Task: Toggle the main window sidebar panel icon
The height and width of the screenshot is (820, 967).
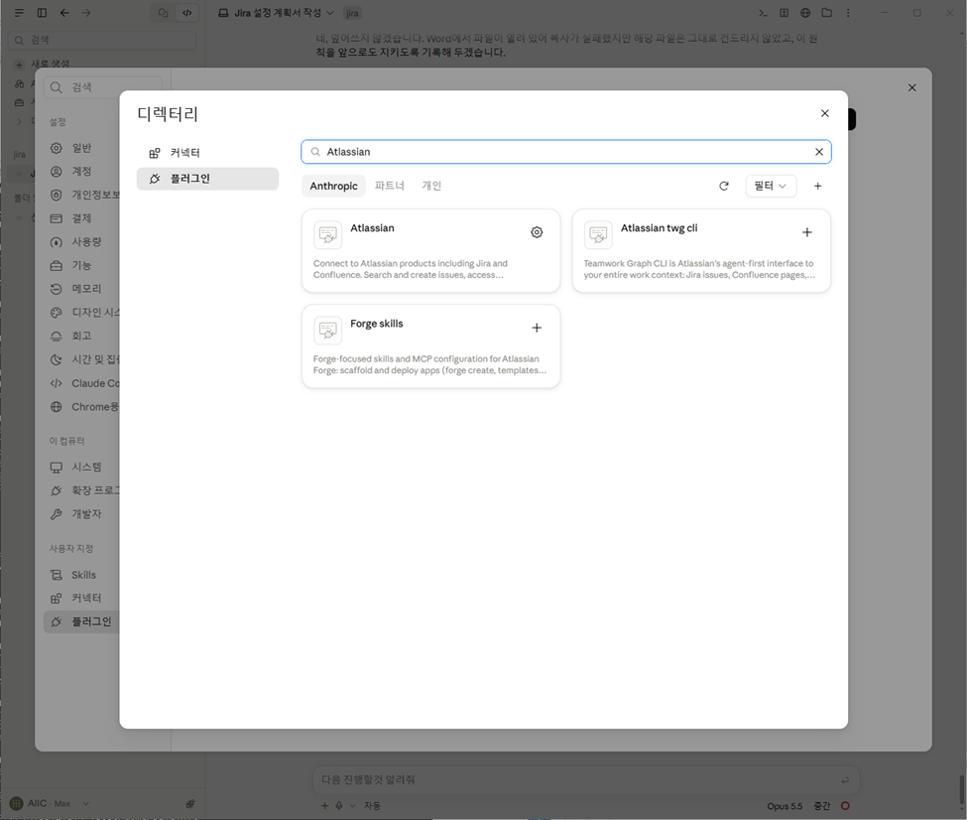Action: (42, 12)
